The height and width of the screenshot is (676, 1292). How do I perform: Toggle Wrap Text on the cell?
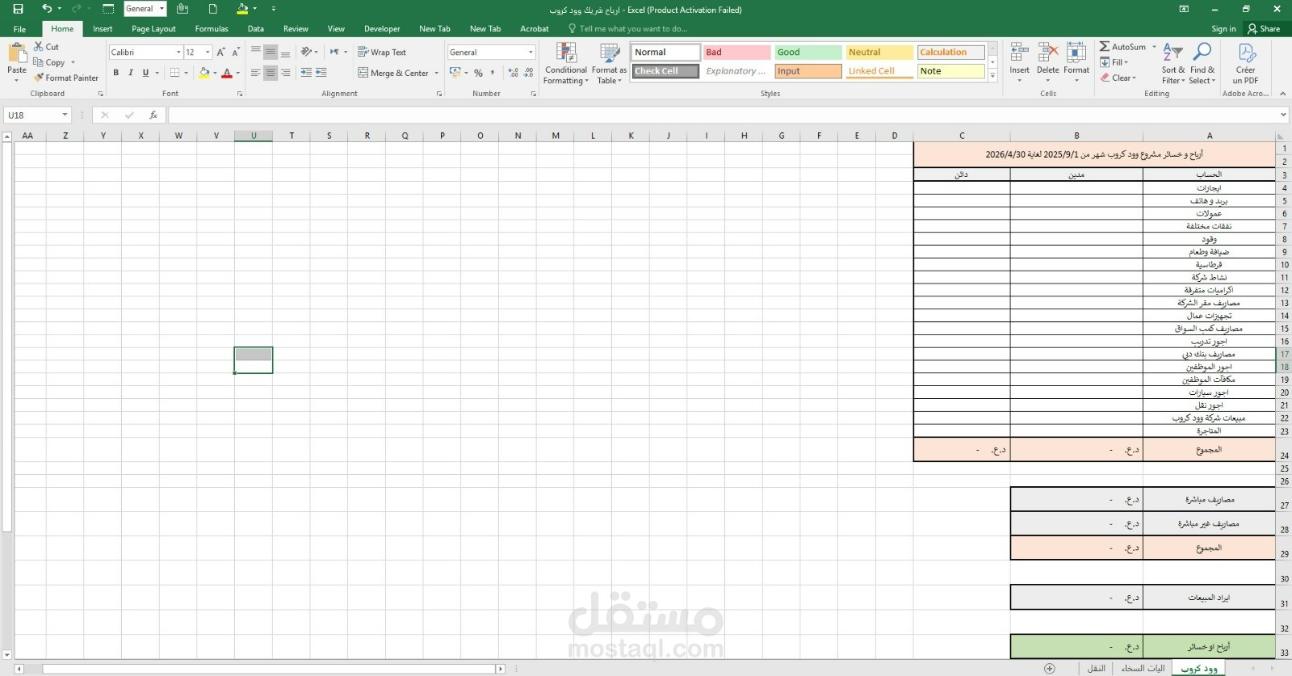[x=382, y=52]
